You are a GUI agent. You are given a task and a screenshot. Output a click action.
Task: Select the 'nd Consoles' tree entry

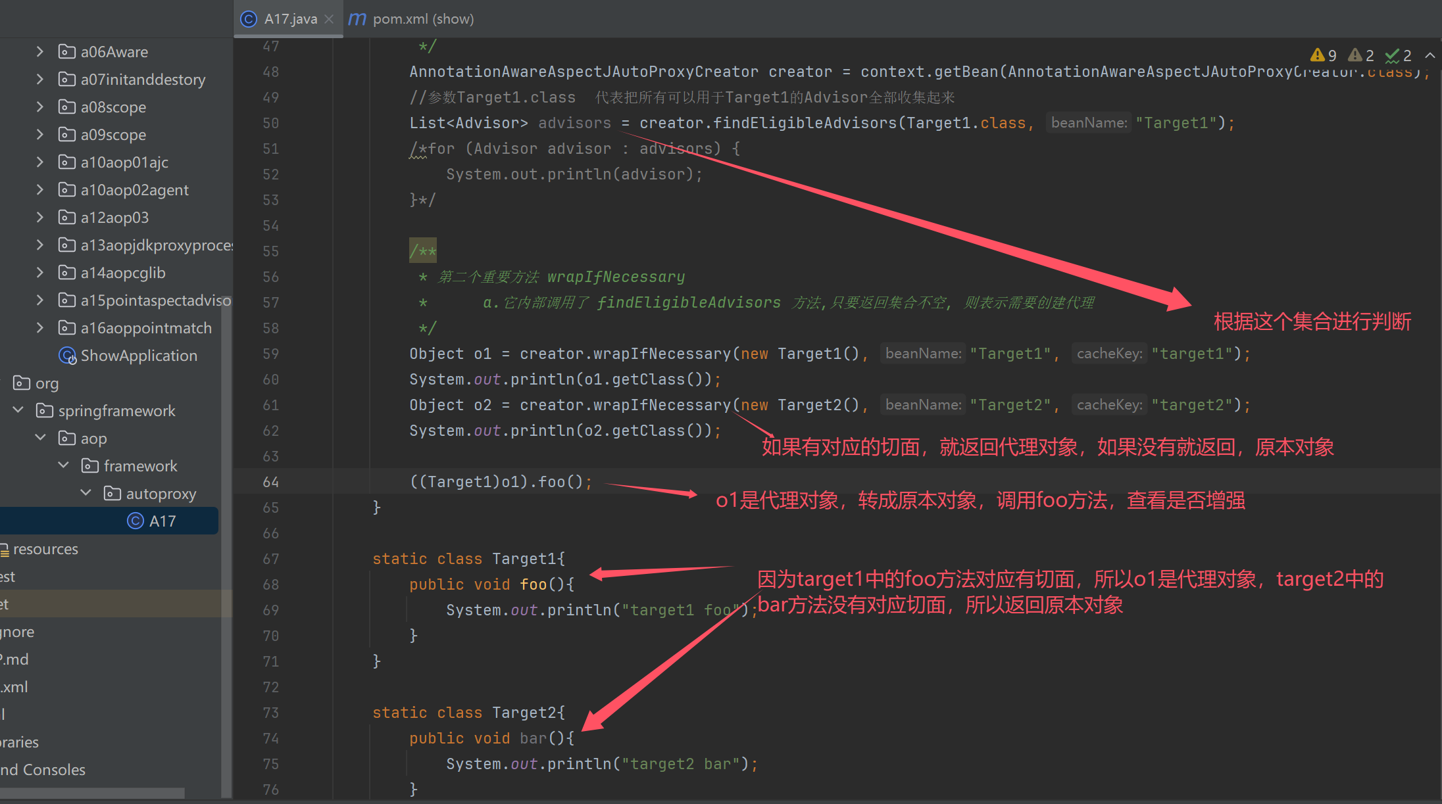coord(43,769)
